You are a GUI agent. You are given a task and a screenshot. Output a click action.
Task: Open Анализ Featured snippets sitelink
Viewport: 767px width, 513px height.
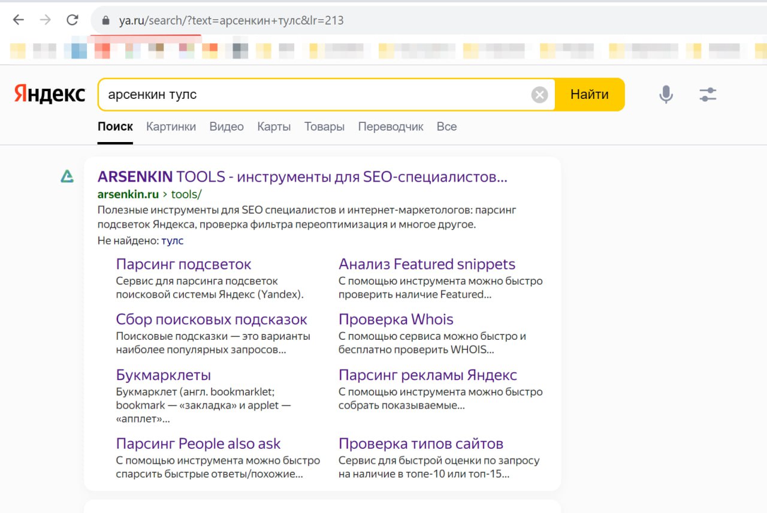427,264
